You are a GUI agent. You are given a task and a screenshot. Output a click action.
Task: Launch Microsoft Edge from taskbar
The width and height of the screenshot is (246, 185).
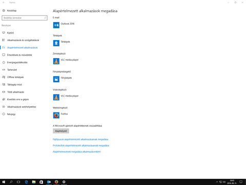click(x=26, y=182)
